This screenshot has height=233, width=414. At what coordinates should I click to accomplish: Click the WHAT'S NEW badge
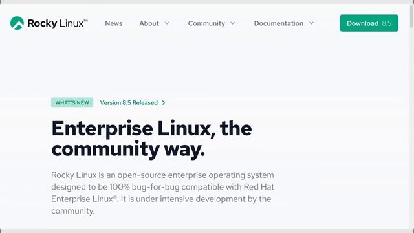pyautogui.click(x=72, y=102)
